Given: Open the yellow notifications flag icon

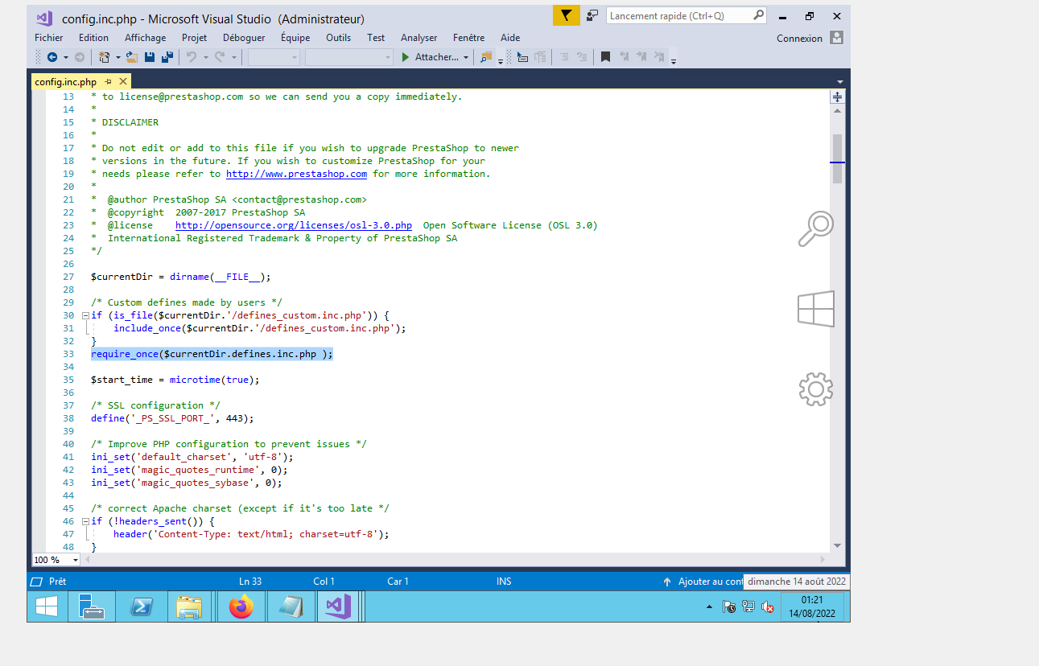Looking at the screenshot, I should 566,15.
